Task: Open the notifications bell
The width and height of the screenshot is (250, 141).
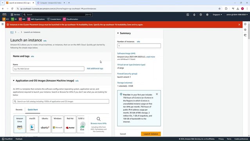Action: [x=194, y=14]
